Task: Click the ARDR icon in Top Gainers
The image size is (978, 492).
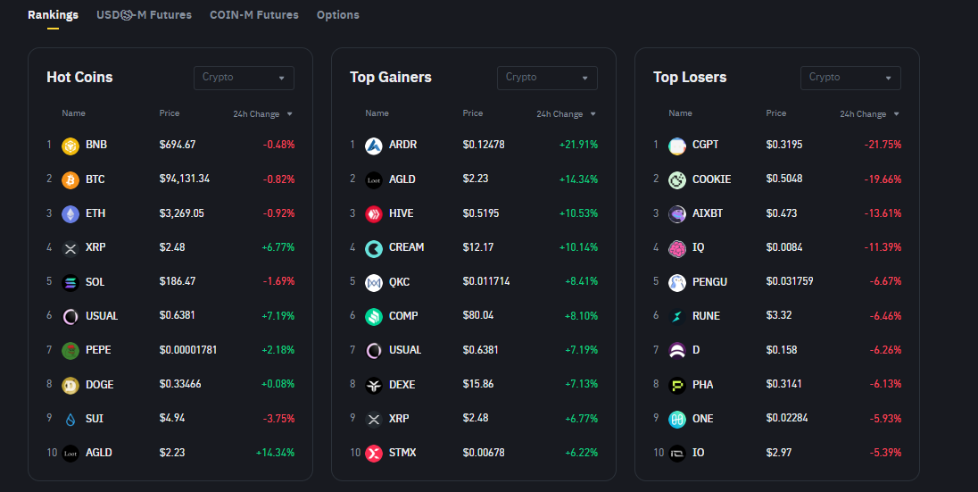Action: 373,146
